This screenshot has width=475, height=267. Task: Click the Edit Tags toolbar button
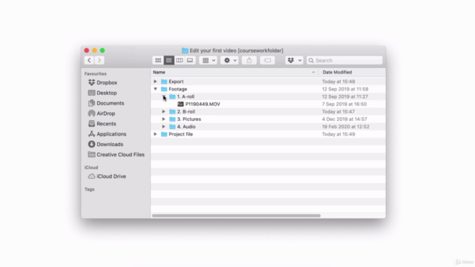pyautogui.click(x=267, y=60)
